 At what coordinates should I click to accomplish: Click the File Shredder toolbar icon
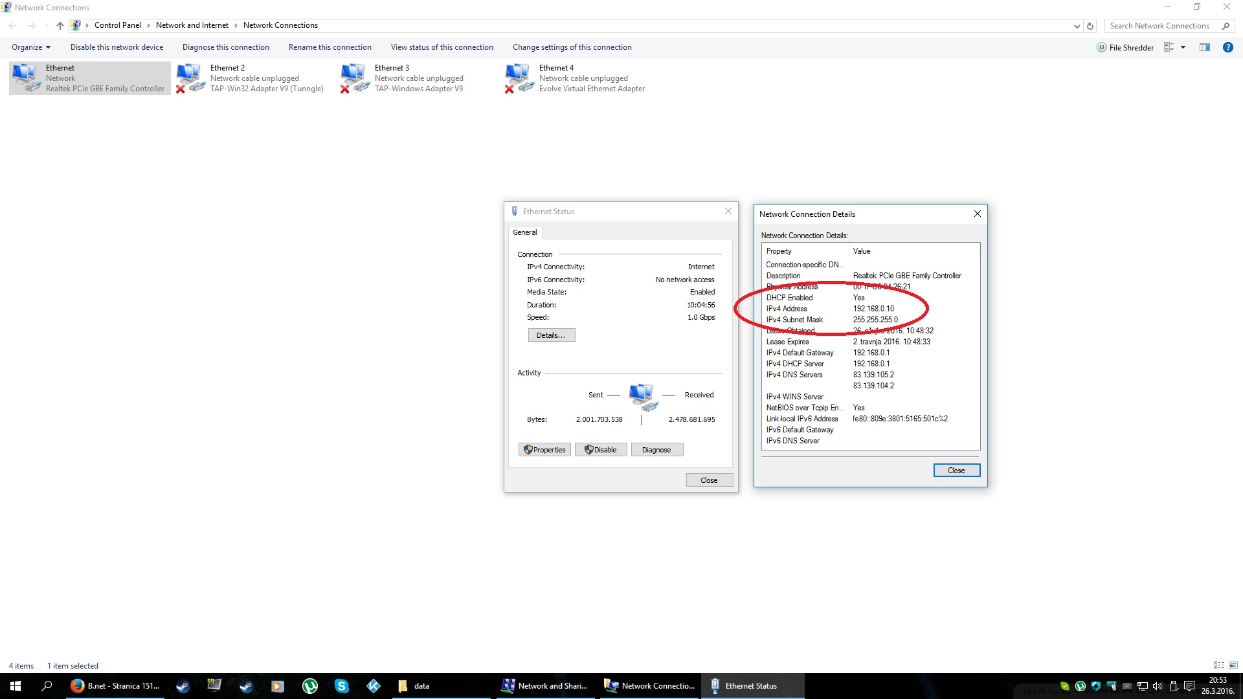tap(1125, 47)
